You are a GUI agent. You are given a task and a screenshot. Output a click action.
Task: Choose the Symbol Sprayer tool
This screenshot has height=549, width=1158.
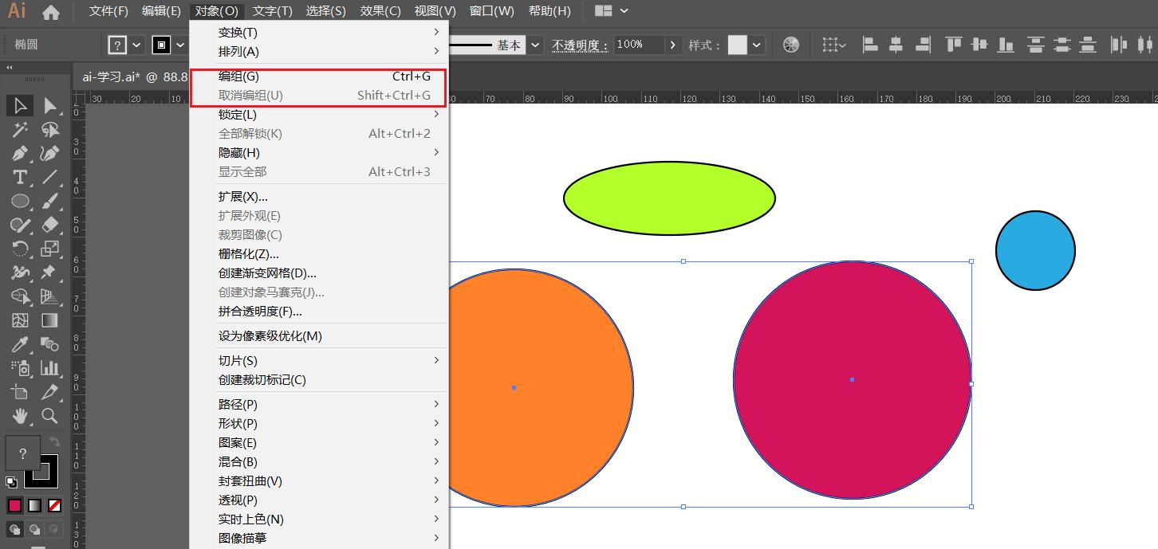click(x=21, y=368)
